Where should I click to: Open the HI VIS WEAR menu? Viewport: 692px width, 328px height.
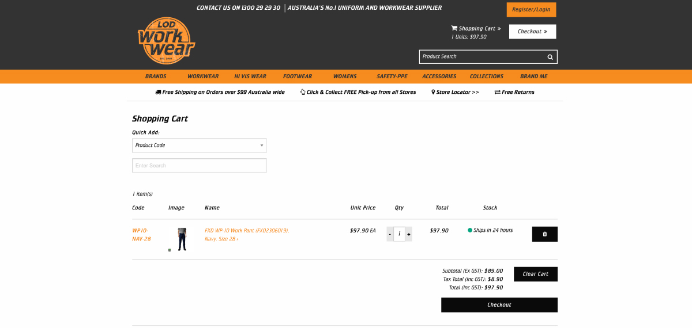pos(250,77)
